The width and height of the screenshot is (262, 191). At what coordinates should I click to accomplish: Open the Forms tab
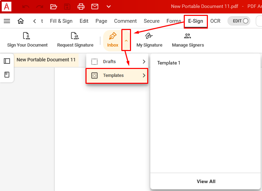pos(174,21)
